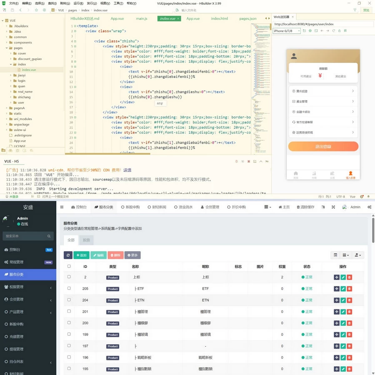Click 清除缓存 in the admin top bar
375x375 pixels.
tap(305, 207)
